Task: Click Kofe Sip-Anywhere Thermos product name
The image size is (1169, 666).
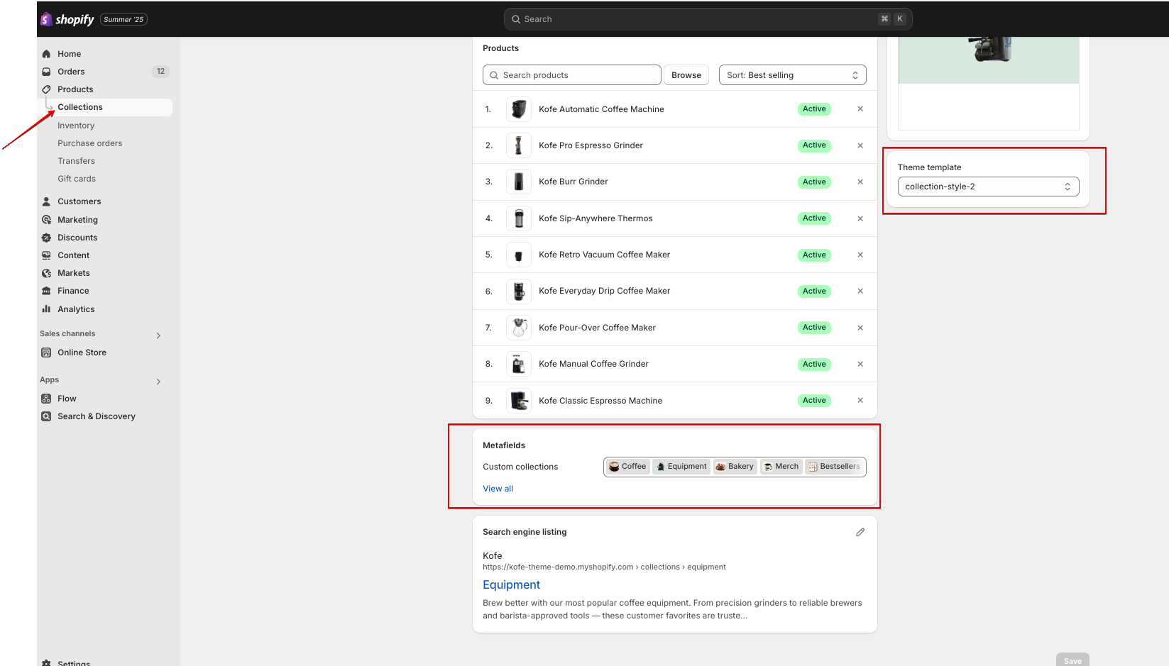Action: click(596, 218)
